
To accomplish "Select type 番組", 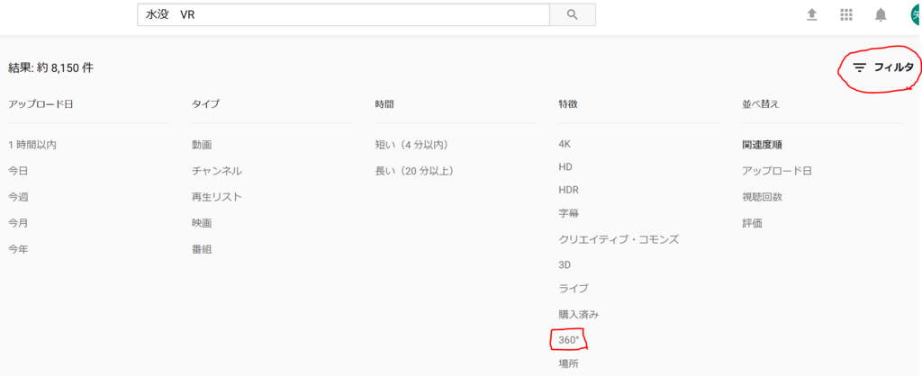I will 202,249.
